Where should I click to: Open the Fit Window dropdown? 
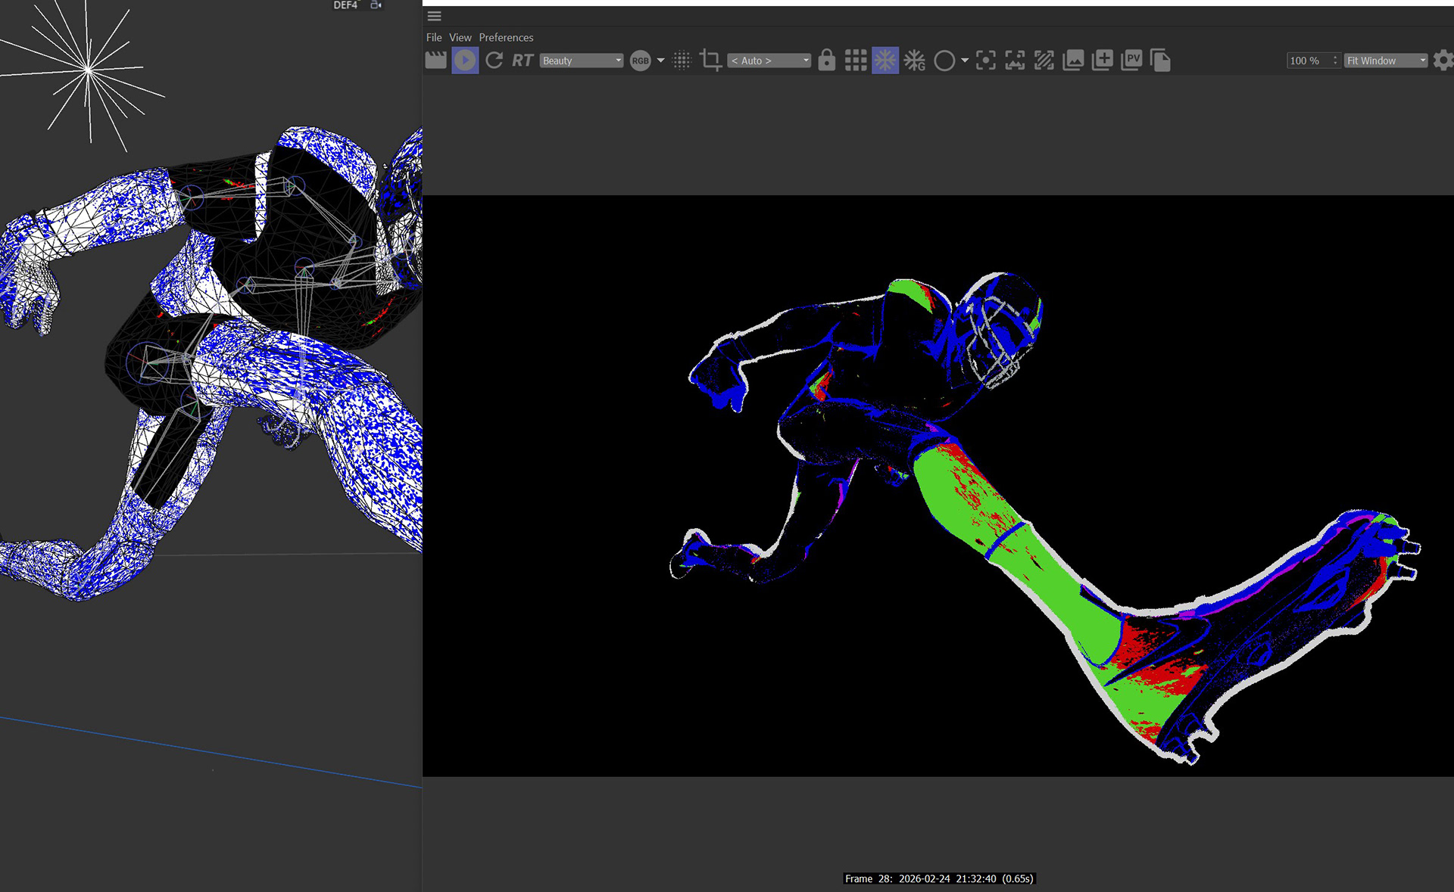coord(1386,61)
